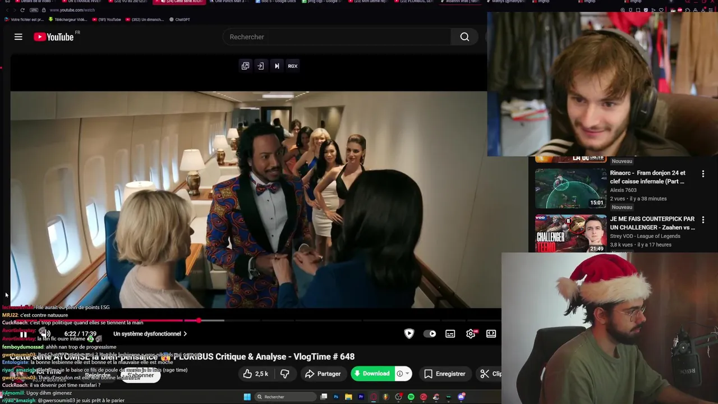This screenshot has width=718, height=404.
Task: Mute the video volume speaker icon
Action: pyautogui.click(x=45, y=334)
